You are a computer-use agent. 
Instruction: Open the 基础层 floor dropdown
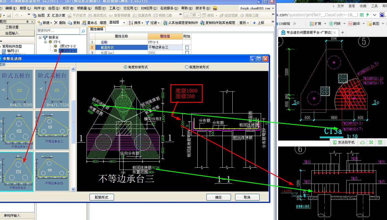click(124, 23)
